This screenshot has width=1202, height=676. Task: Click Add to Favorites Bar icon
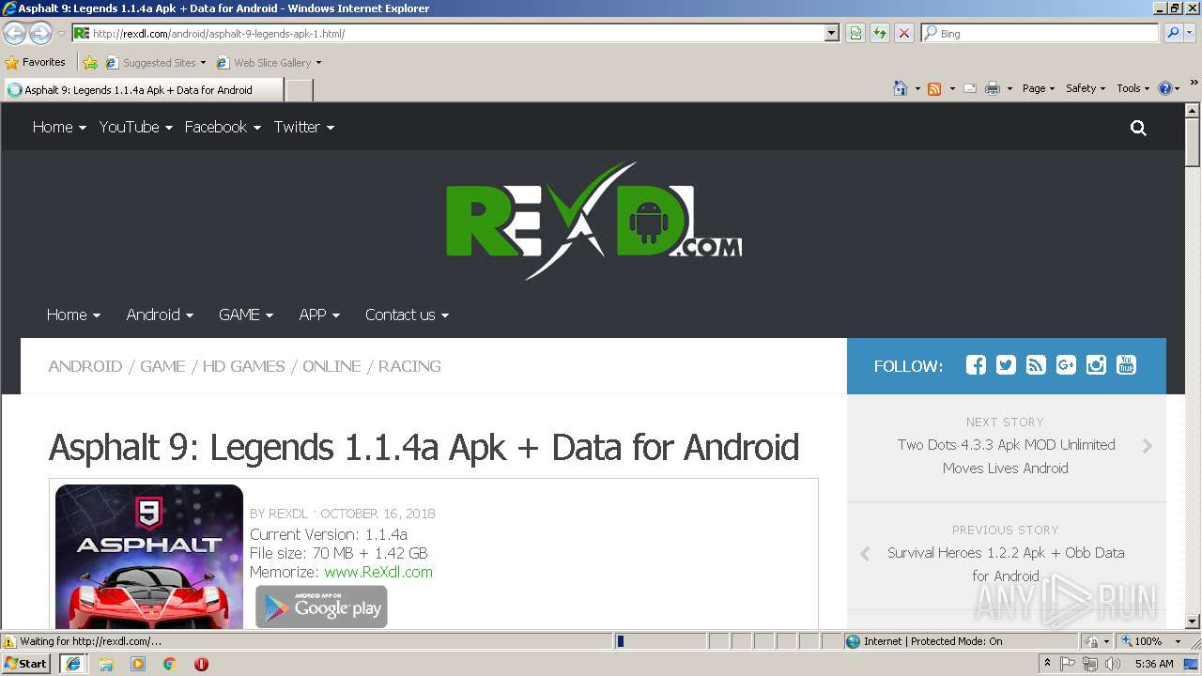(x=89, y=63)
